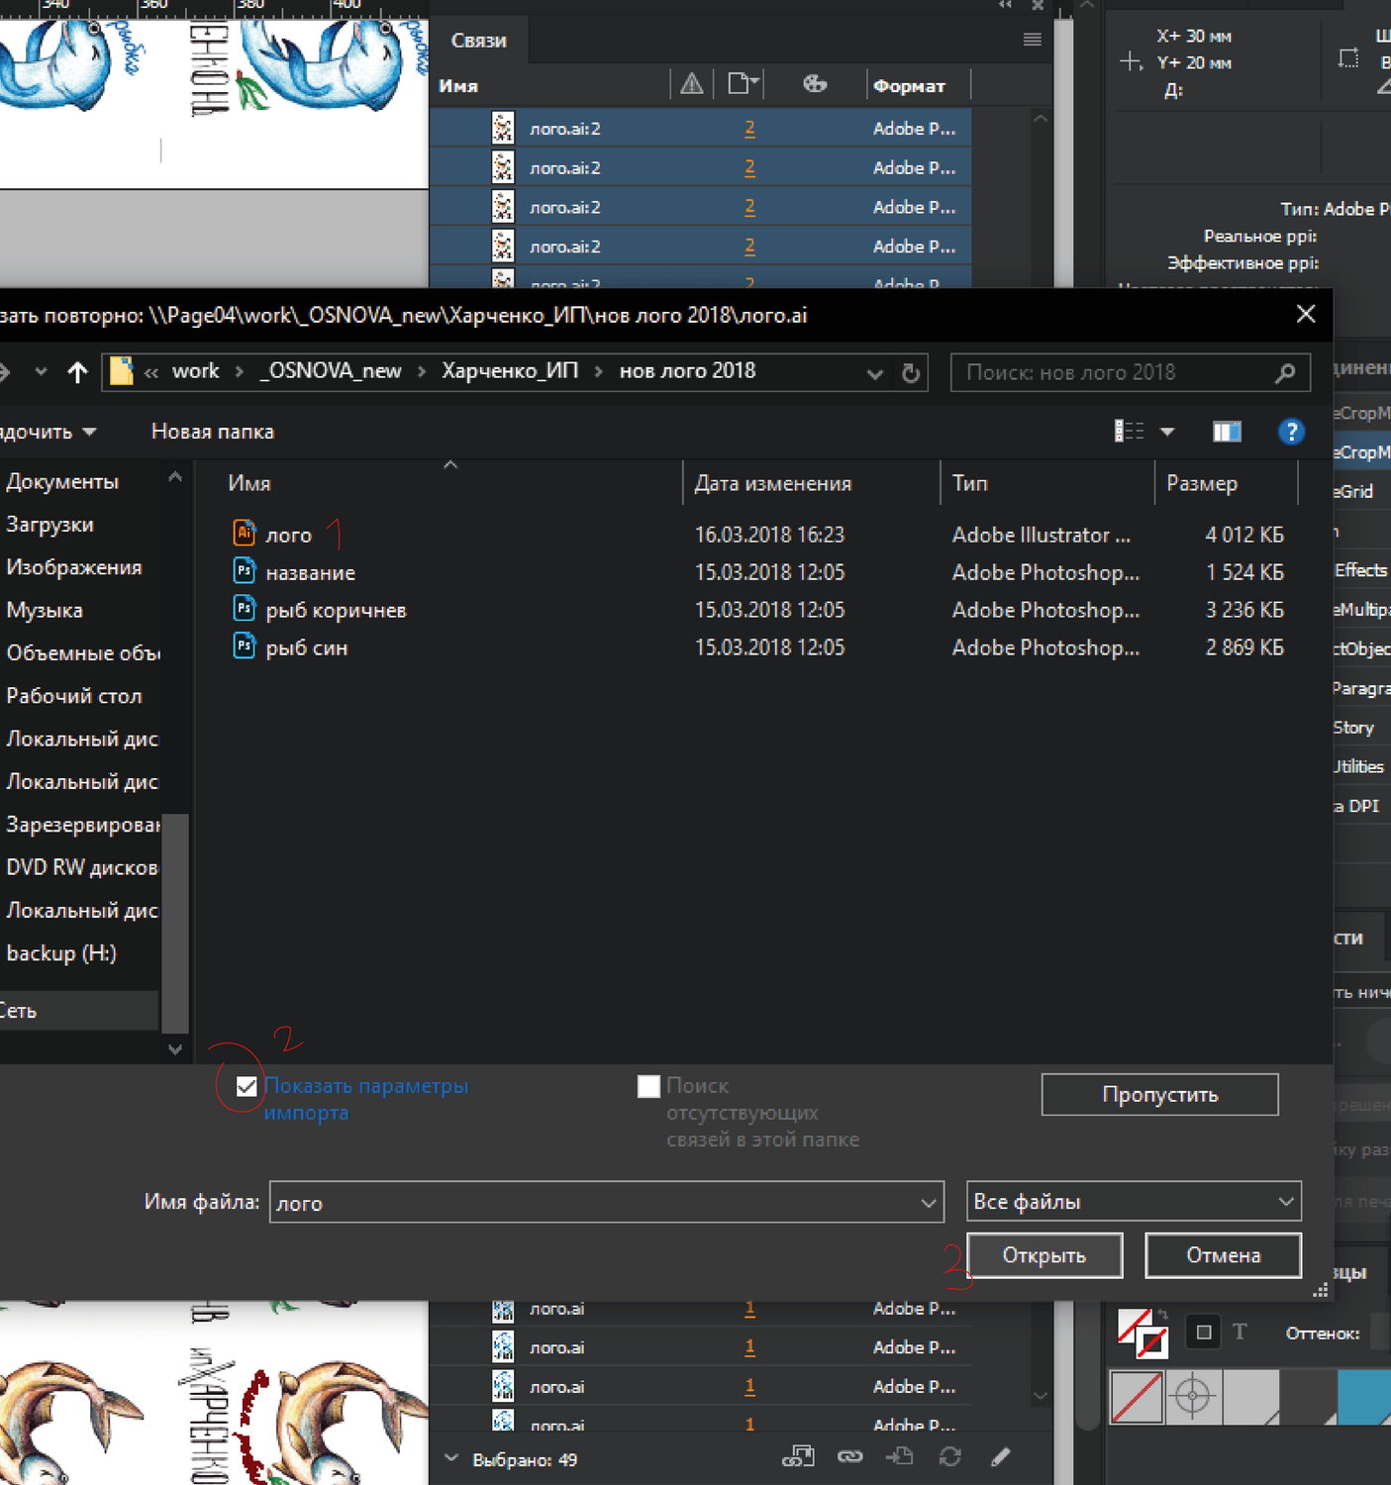Open help with the blue question mark icon
The image size is (1391, 1485).
click(x=1291, y=432)
